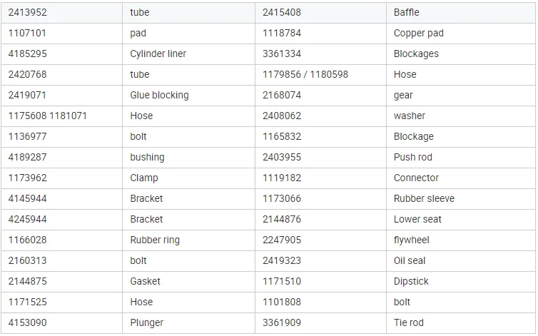Select the Oil seal cell
Viewport: 538px width, 336px height.
pyautogui.click(x=410, y=260)
